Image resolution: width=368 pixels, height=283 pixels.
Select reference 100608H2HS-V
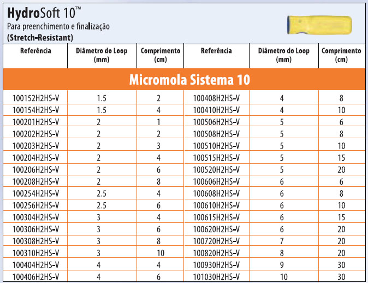[x=216, y=193]
